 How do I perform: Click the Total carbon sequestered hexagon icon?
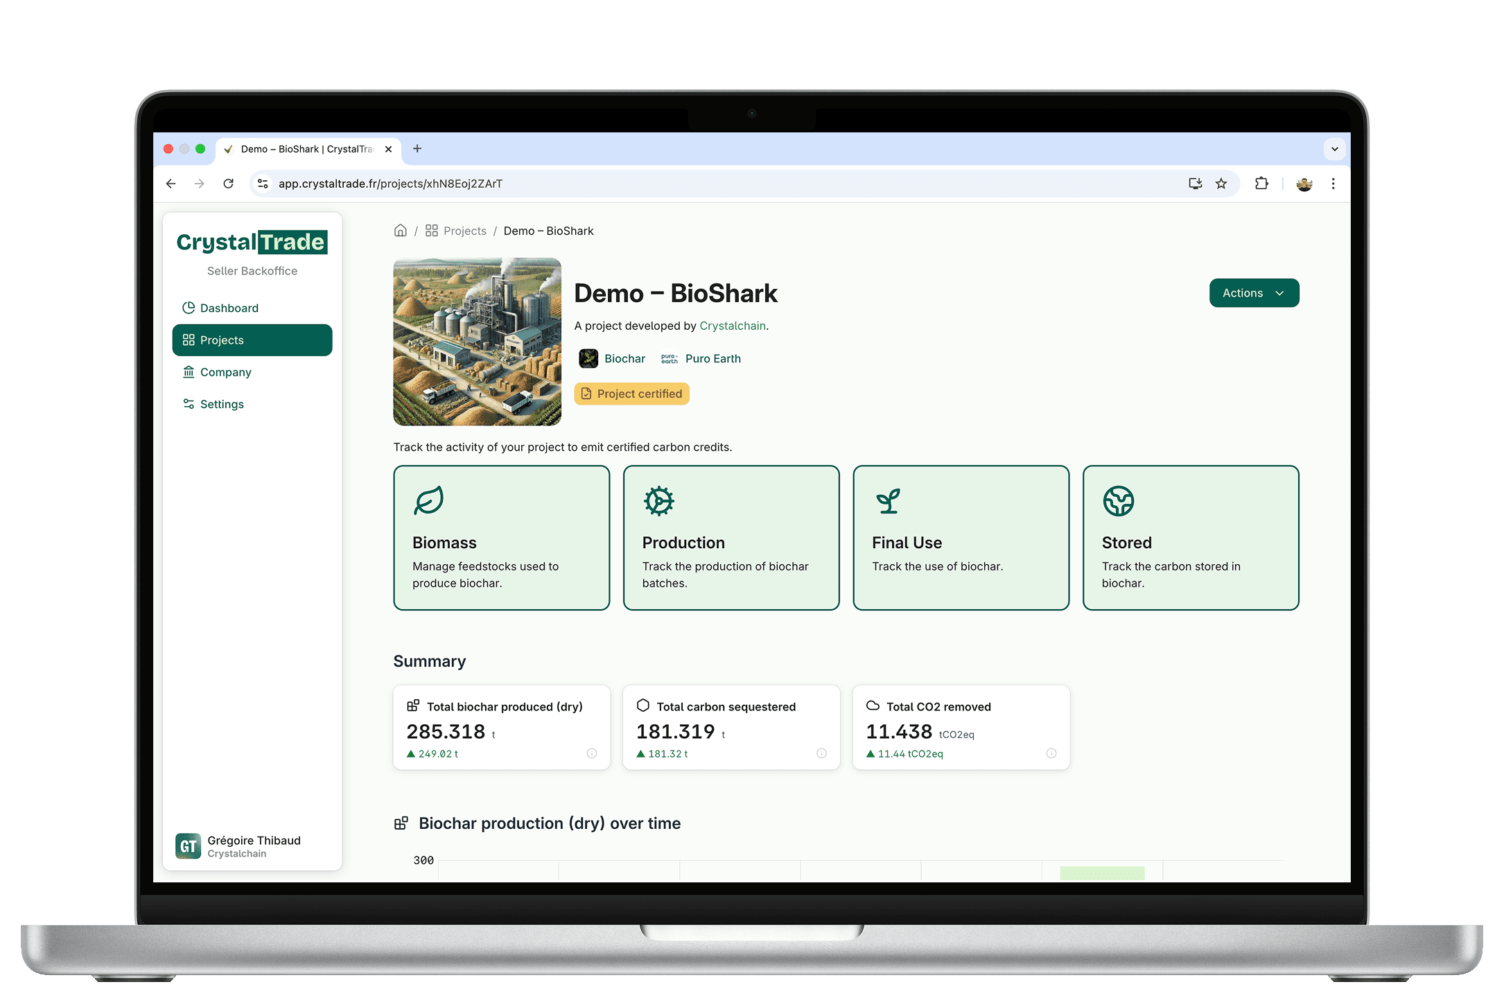[643, 705]
